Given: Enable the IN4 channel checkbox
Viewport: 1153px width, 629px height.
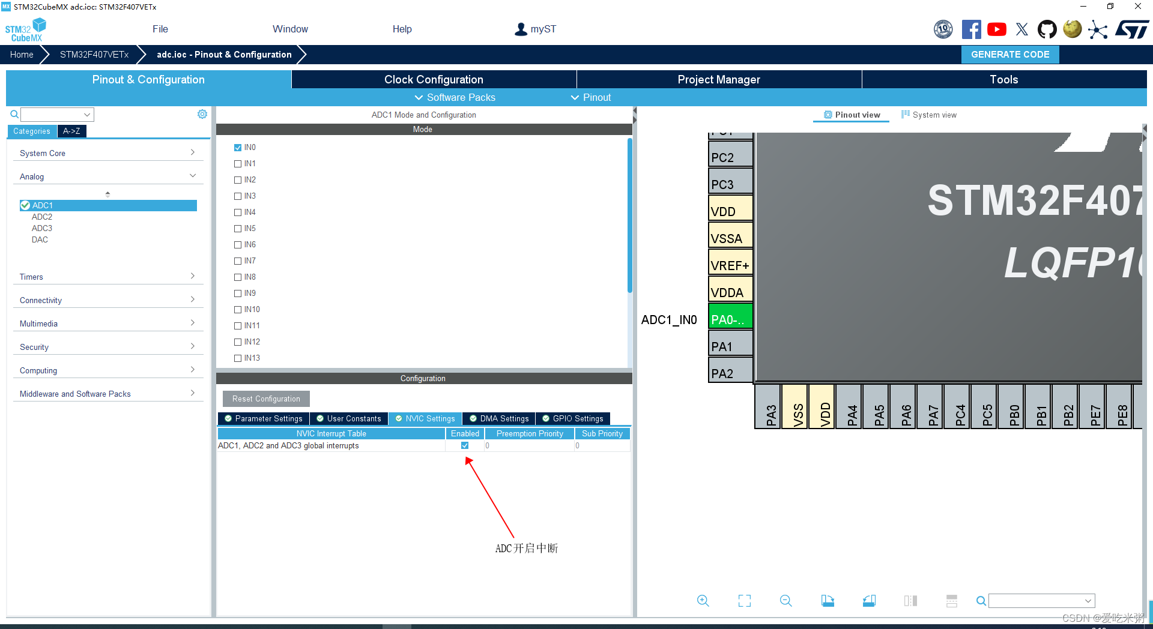Looking at the screenshot, I should [238, 212].
